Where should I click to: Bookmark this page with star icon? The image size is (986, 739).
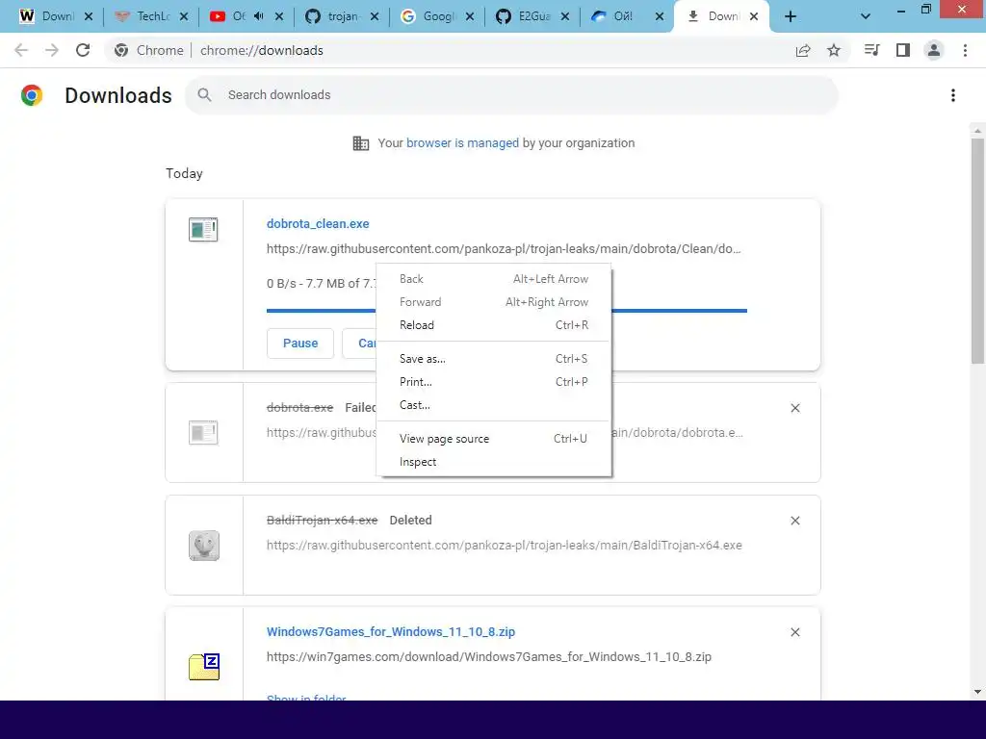coord(834,50)
